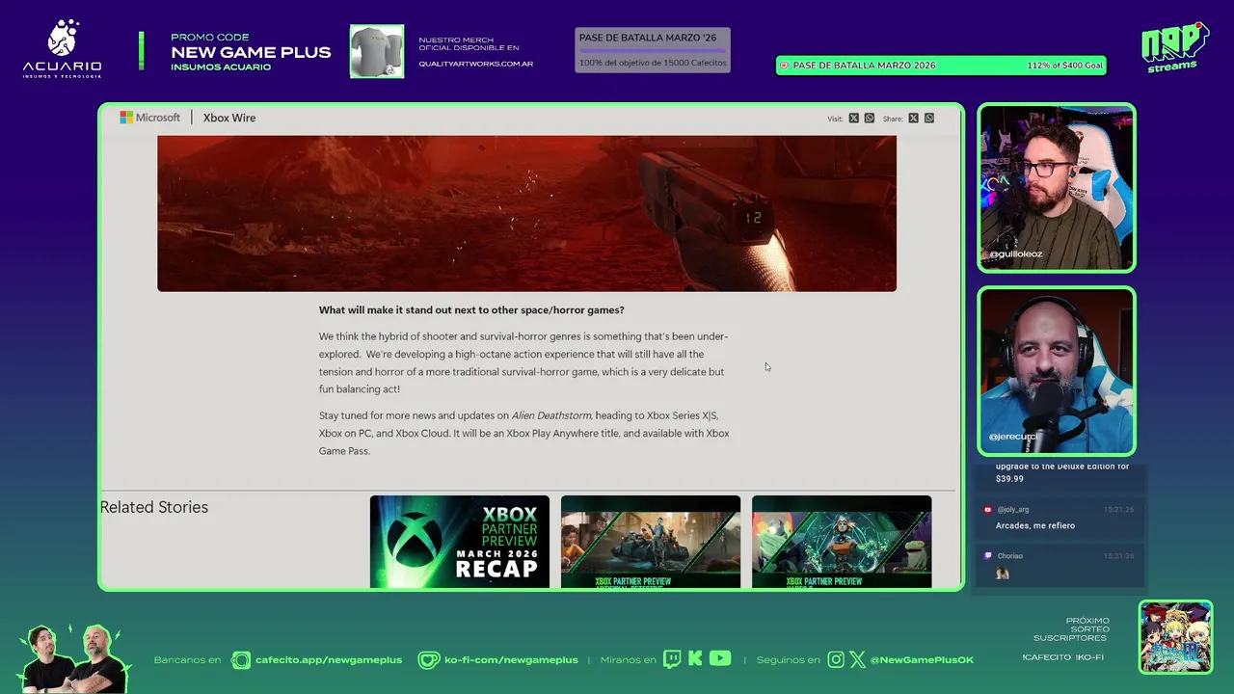Viewport: 1234px width, 694px height.
Task: Click the Microsoft logo in page header
Action: [149, 118]
